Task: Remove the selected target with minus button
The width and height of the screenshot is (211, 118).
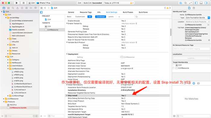Action: pyautogui.click(x=45, y=116)
